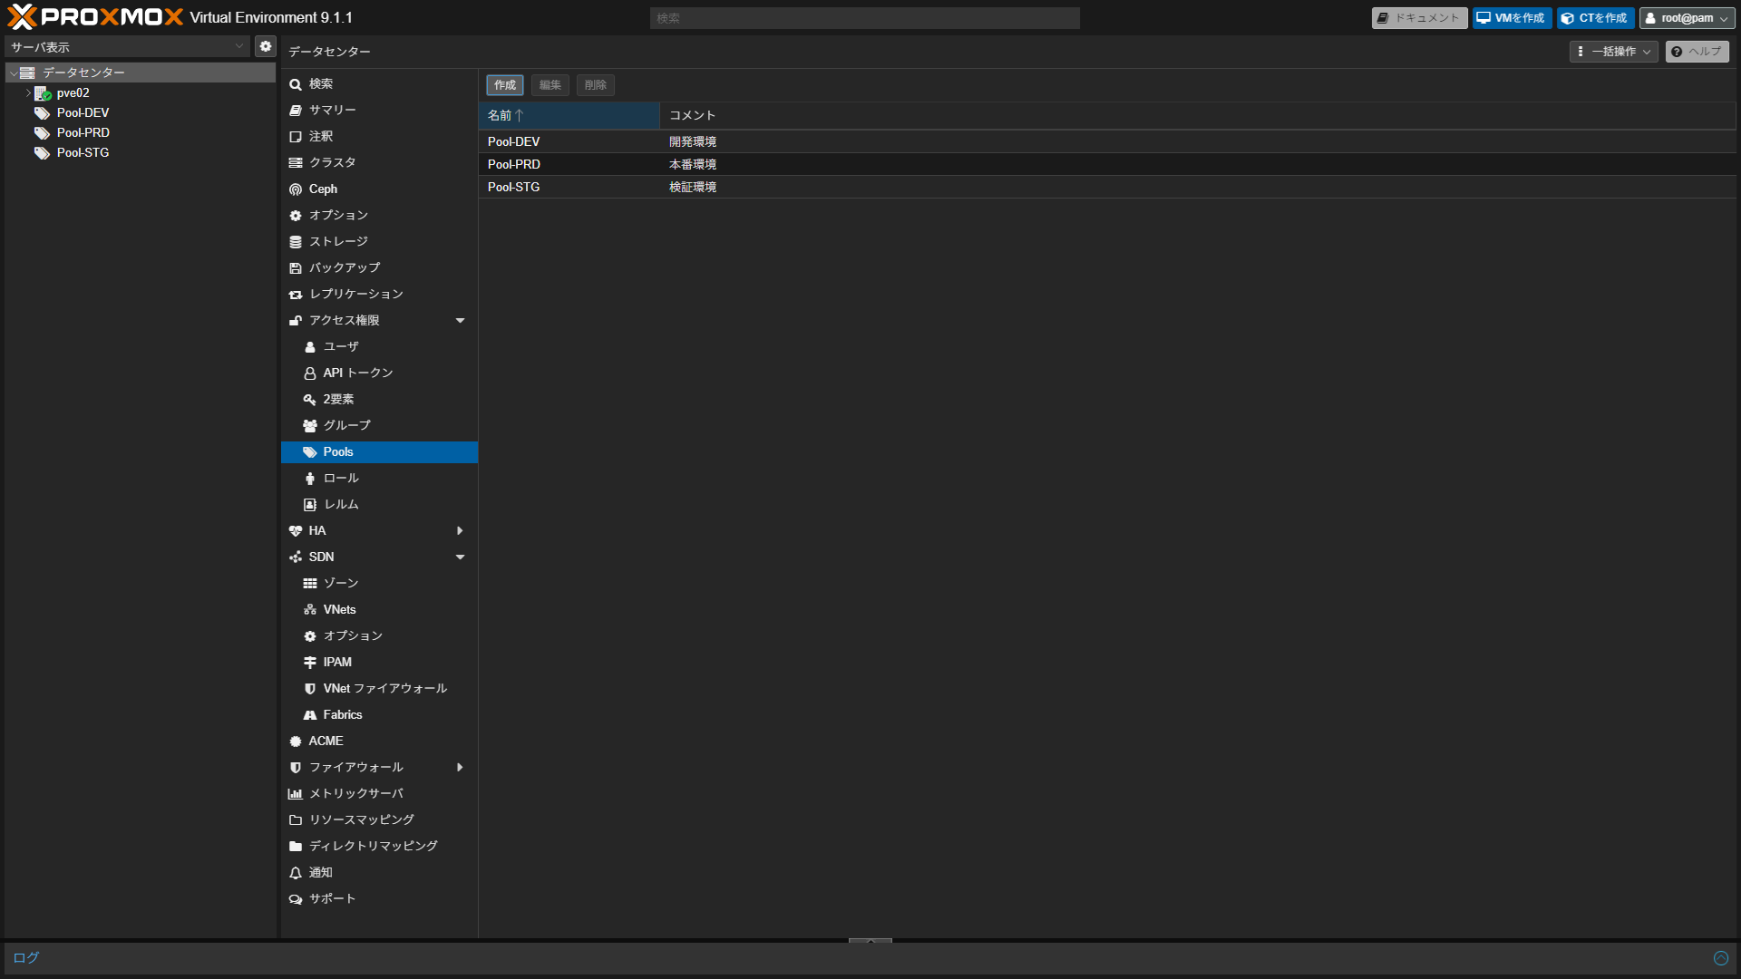Click the HA heartbeat icon
This screenshot has width=1741, height=979.
click(x=296, y=531)
